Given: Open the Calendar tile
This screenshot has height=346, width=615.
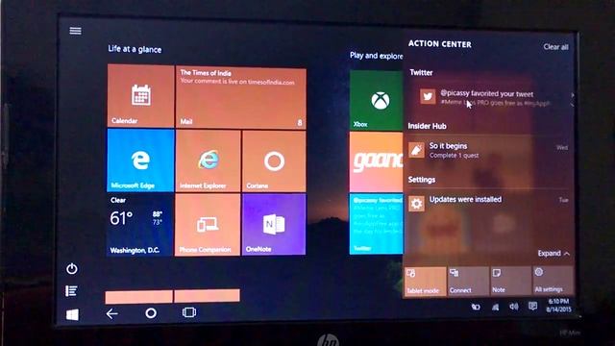Looking at the screenshot, I should coord(141,96).
